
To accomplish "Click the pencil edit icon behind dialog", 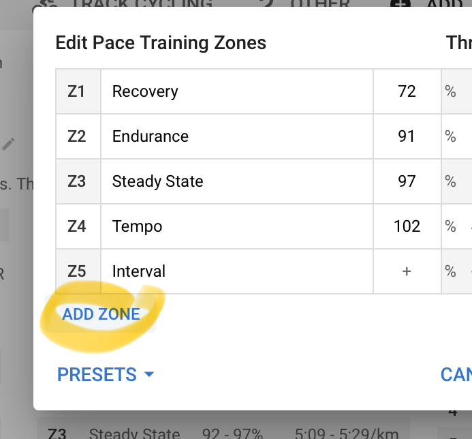I will pyautogui.click(x=8, y=144).
